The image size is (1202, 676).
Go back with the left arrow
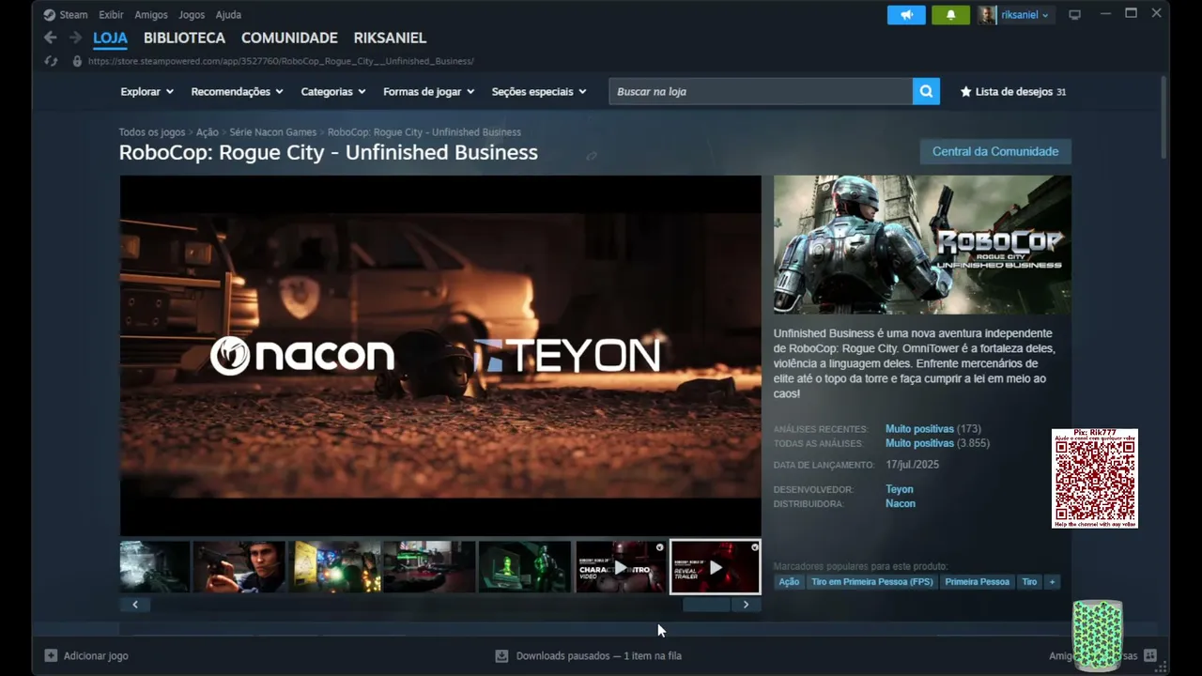pos(50,38)
